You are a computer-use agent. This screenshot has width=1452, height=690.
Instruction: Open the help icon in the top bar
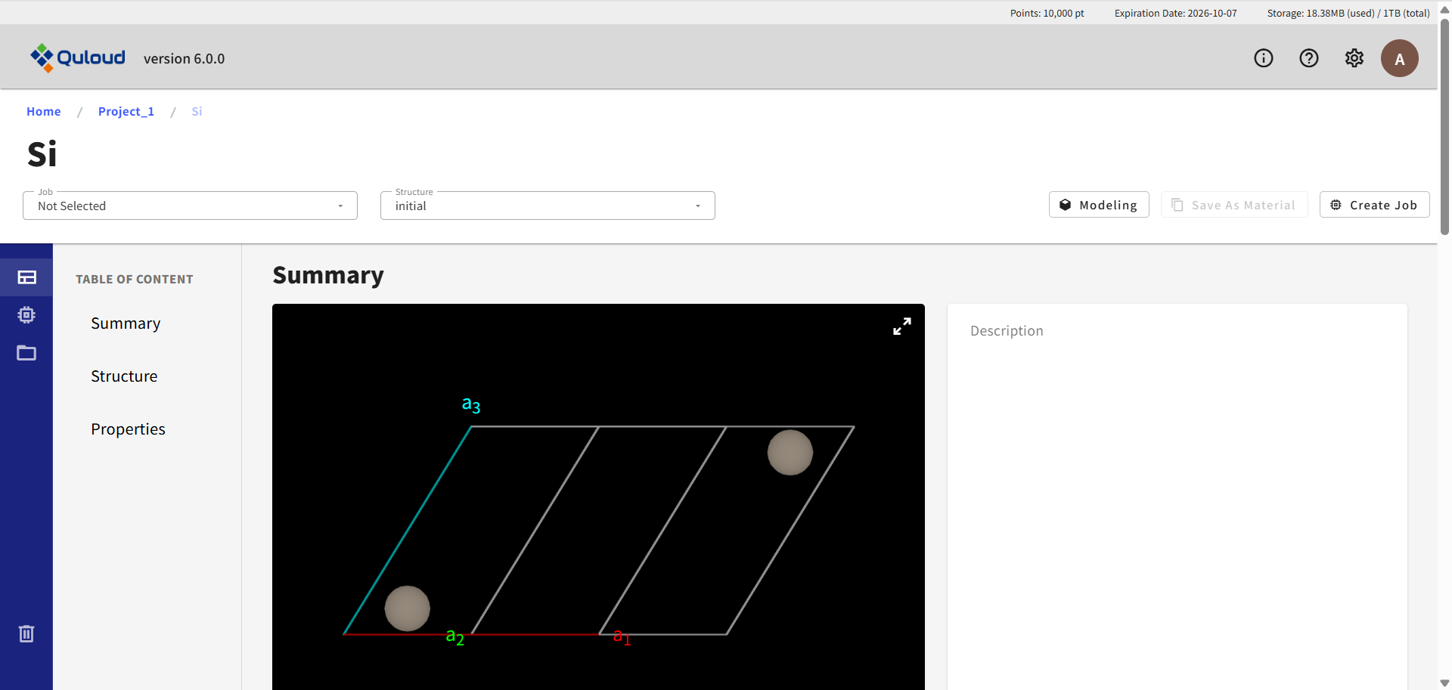[x=1309, y=57]
